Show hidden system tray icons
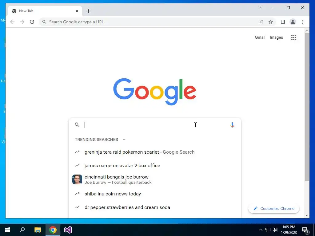Image resolution: width=315 pixels, height=236 pixels. tap(260, 230)
